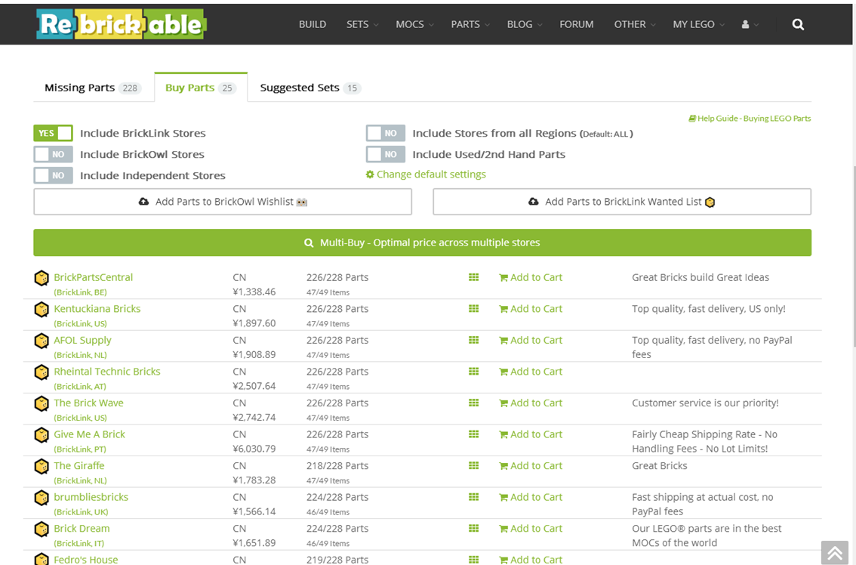This screenshot has width=856, height=565.
Task: Open parts grid icon for Kentuckiana Bricks
Action: pos(473,309)
